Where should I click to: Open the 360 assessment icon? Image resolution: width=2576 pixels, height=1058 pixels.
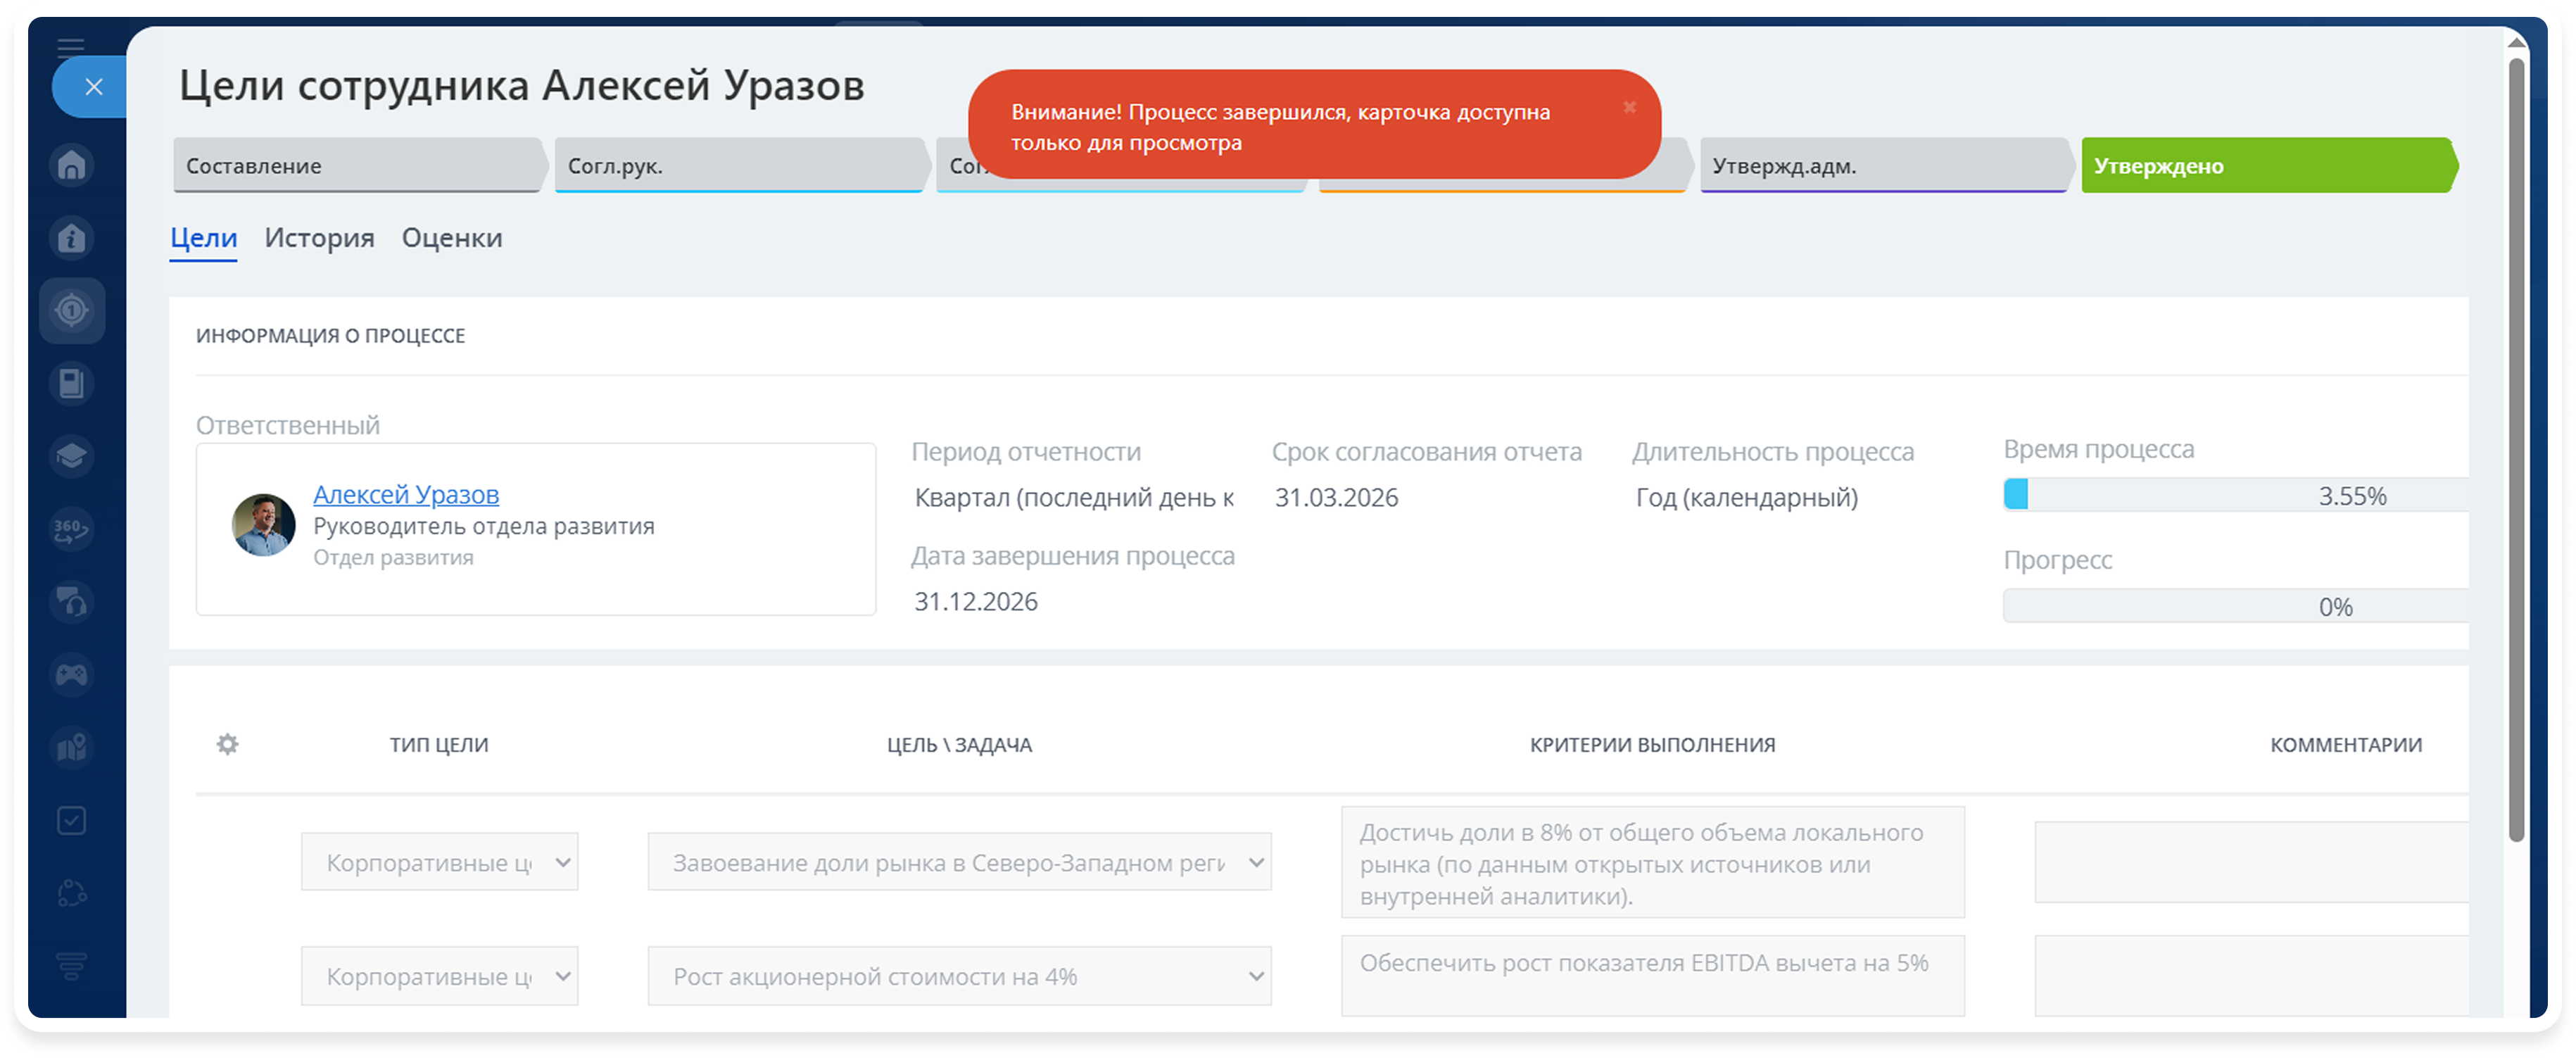click(x=72, y=529)
